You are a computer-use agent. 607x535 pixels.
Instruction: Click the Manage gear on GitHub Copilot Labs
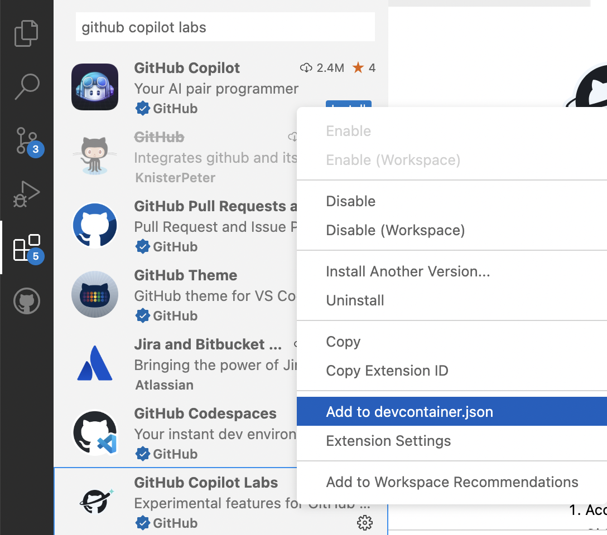coord(364,523)
